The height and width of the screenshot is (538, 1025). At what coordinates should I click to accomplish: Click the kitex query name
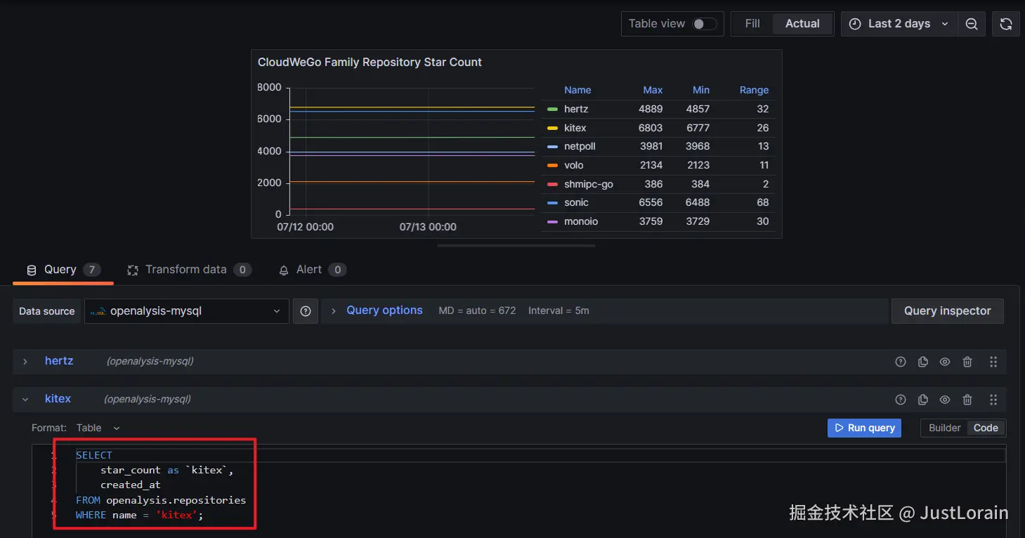tap(58, 399)
